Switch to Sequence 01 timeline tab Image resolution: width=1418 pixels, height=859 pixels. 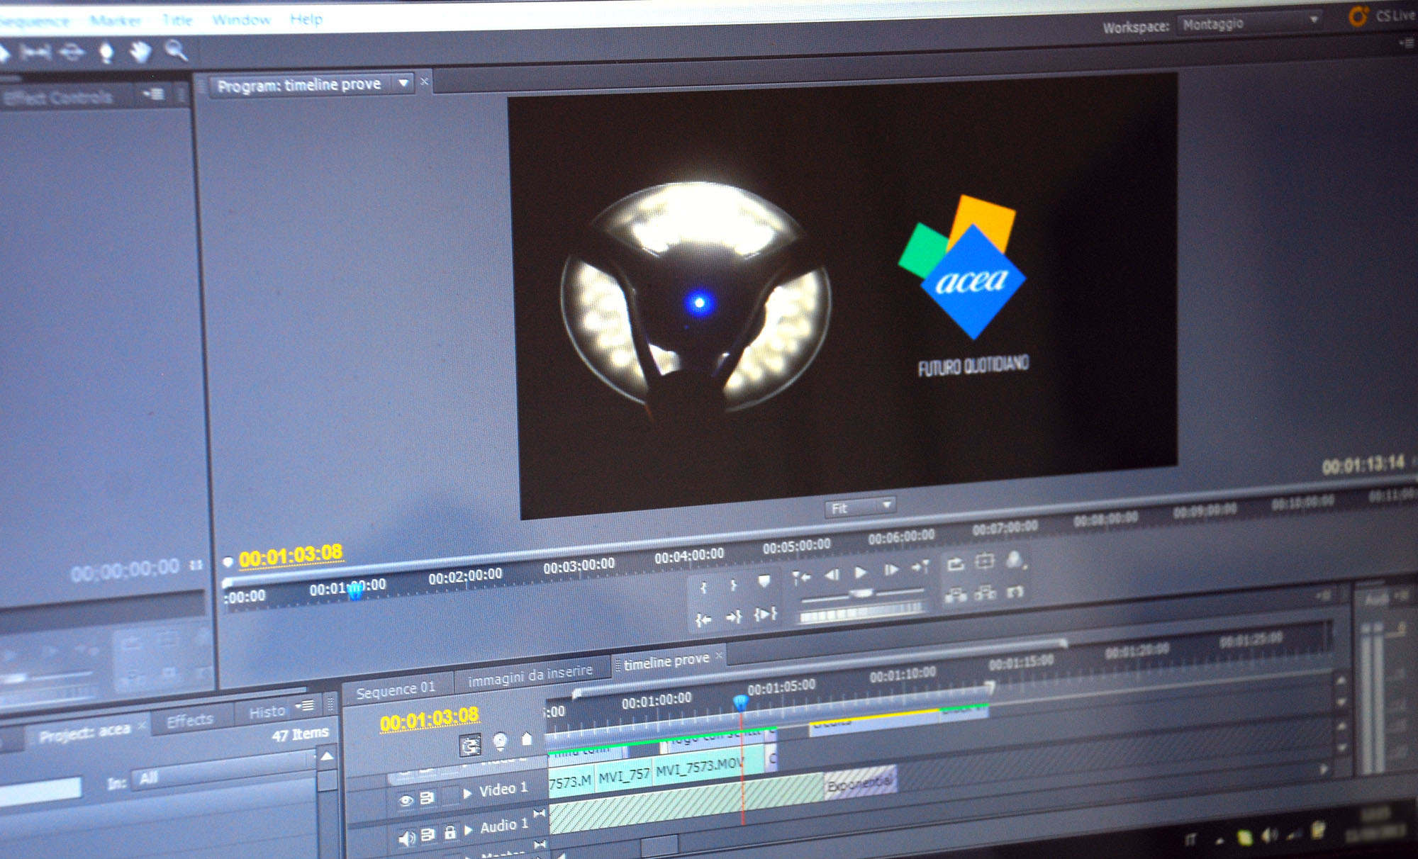395,691
